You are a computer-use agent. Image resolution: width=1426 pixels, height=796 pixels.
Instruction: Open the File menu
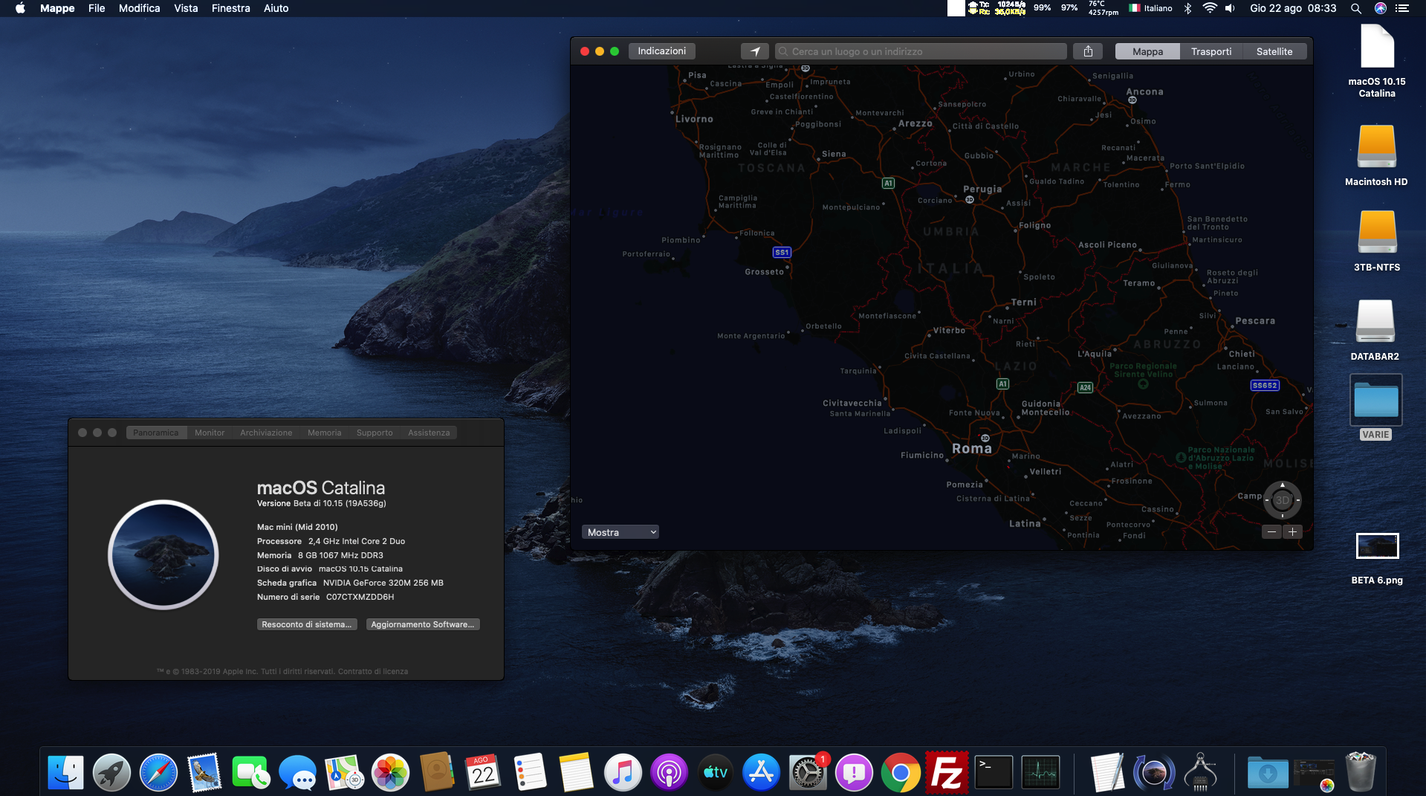(x=97, y=8)
